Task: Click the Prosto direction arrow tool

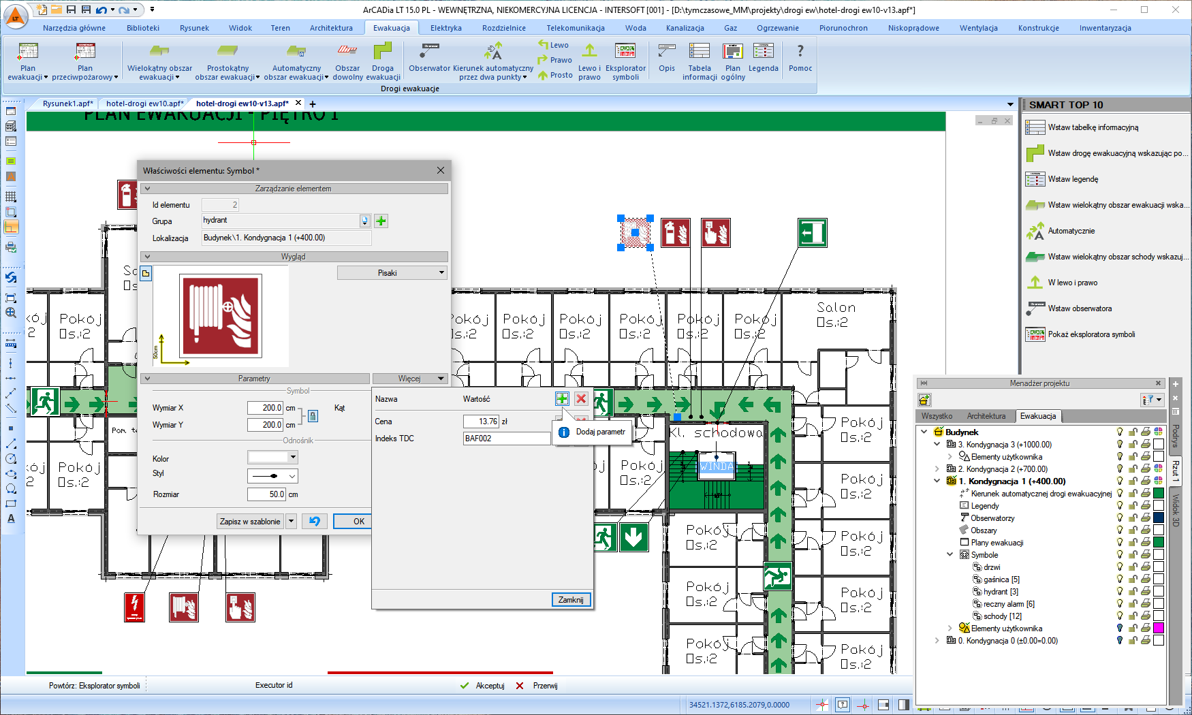Action: click(554, 75)
